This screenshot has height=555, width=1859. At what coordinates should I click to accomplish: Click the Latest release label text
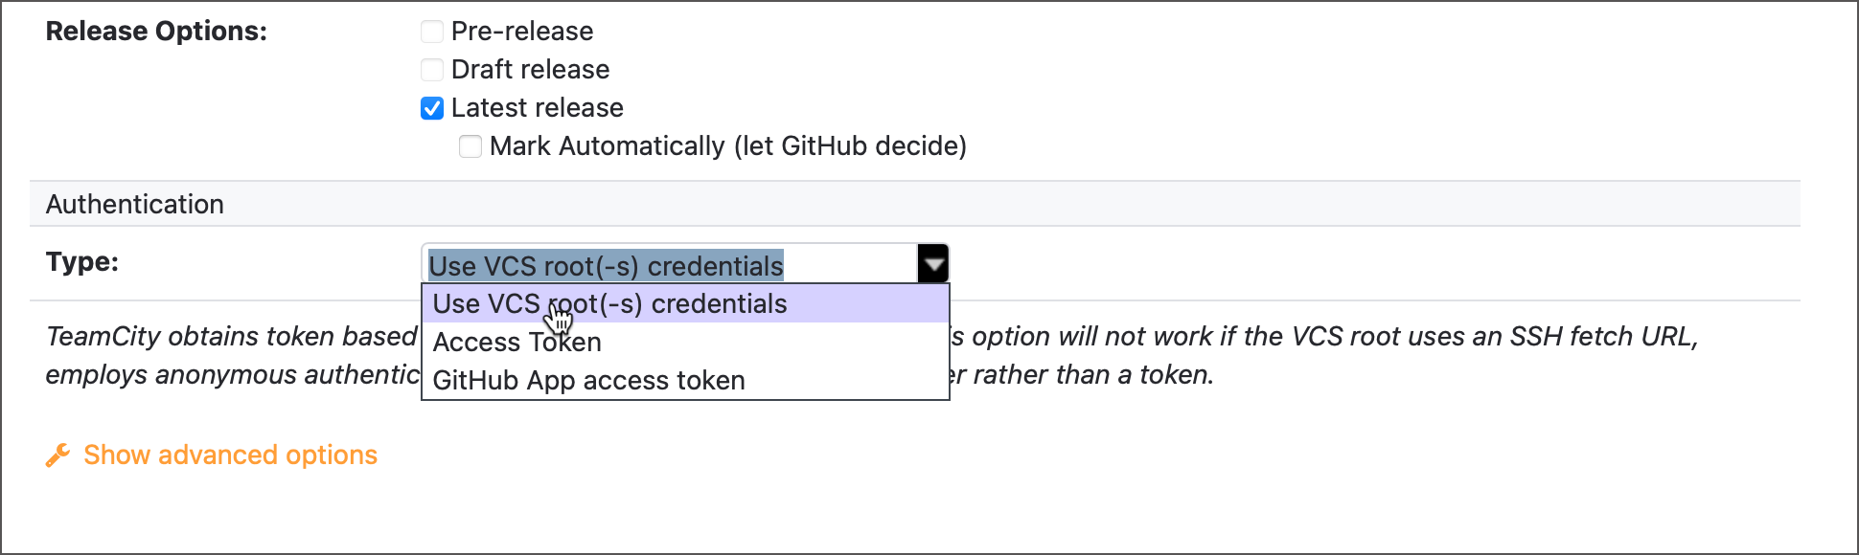point(538,108)
